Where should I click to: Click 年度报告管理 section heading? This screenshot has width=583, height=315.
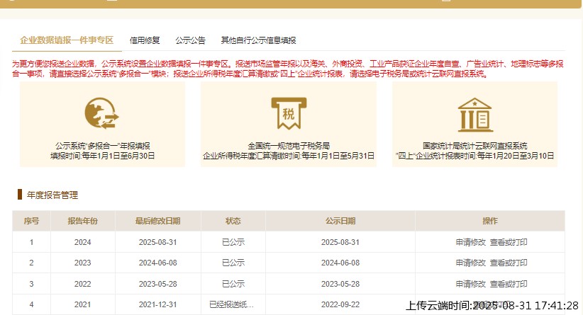[52, 195]
